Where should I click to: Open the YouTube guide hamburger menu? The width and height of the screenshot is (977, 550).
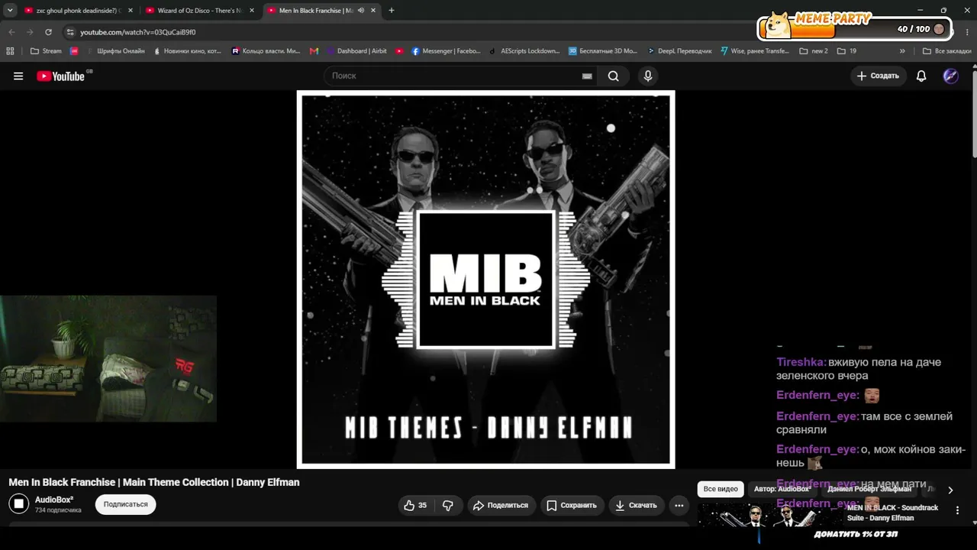point(18,76)
